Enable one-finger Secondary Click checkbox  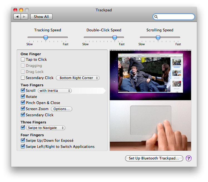(23, 78)
